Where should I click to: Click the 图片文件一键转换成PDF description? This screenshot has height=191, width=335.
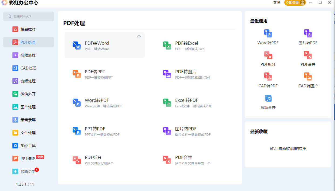193,135
